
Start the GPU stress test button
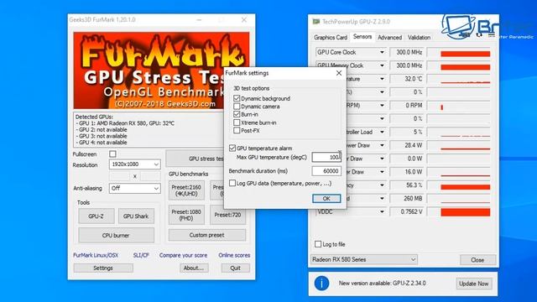pos(195,159)
